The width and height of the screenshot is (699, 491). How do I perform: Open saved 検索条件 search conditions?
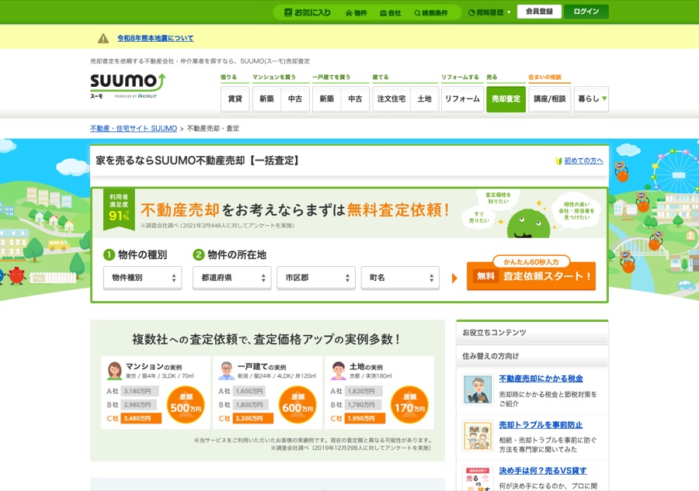click(430, 13)
